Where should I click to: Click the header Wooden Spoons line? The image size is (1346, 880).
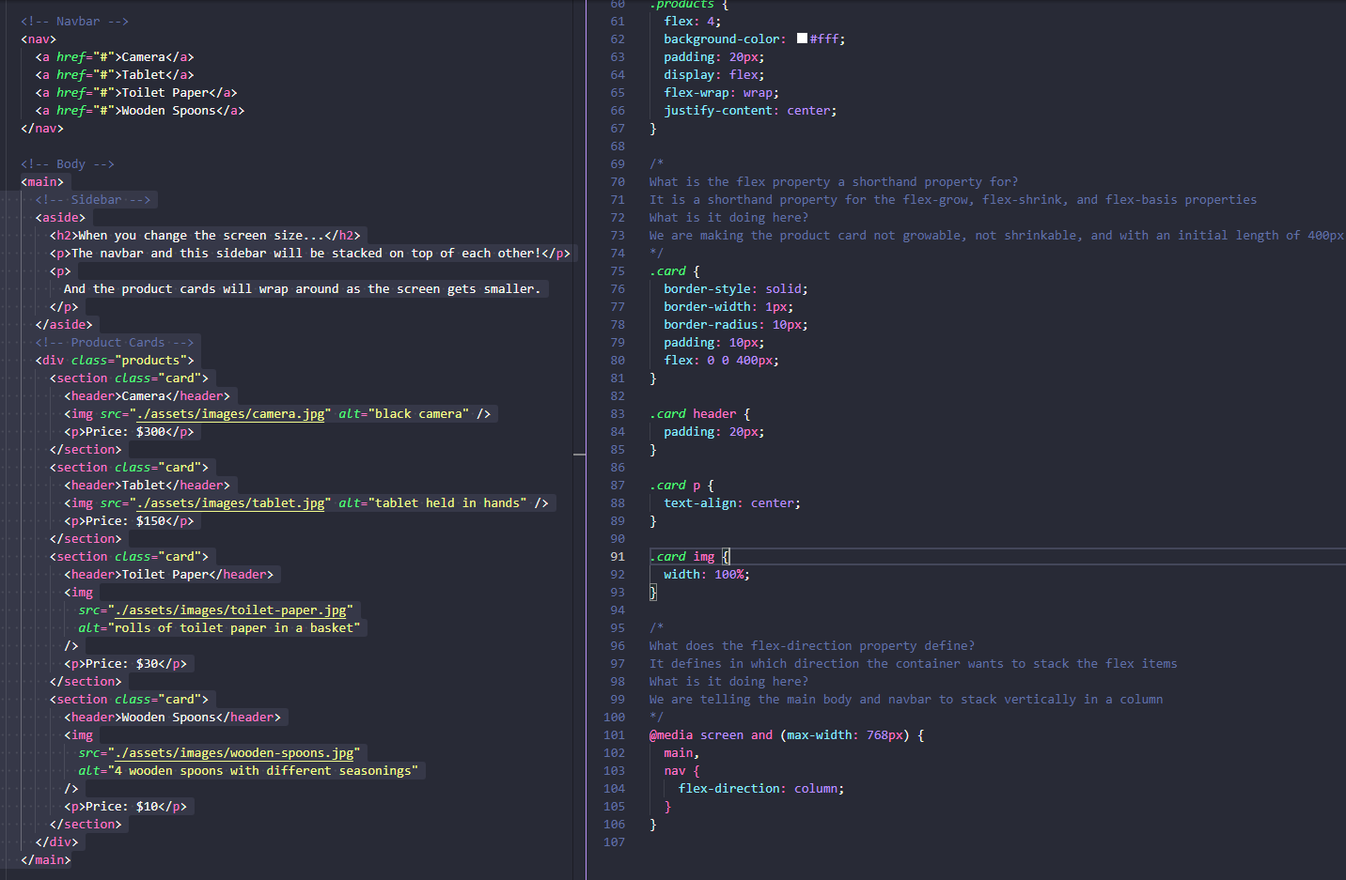172,717
